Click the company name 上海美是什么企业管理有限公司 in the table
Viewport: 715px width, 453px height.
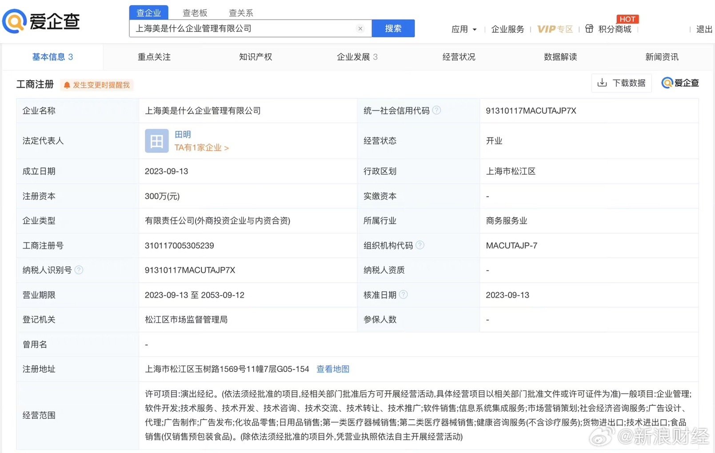(x=203, y=111)
